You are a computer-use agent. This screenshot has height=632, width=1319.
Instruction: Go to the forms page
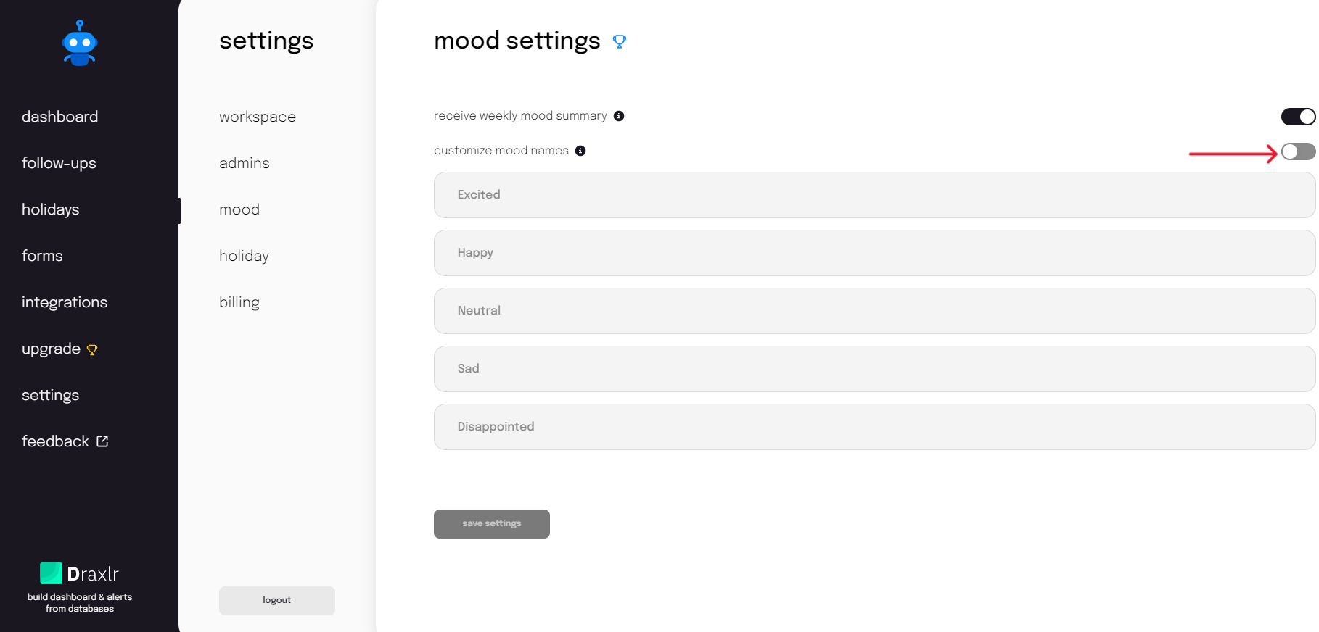click(42, 256)
